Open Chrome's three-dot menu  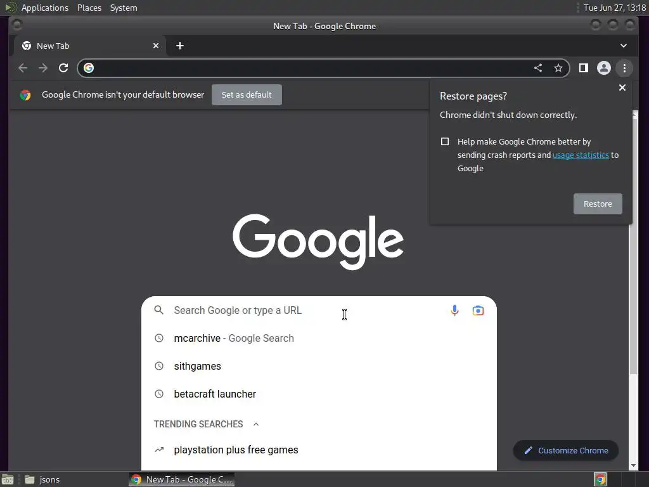[x=624, y=68]
